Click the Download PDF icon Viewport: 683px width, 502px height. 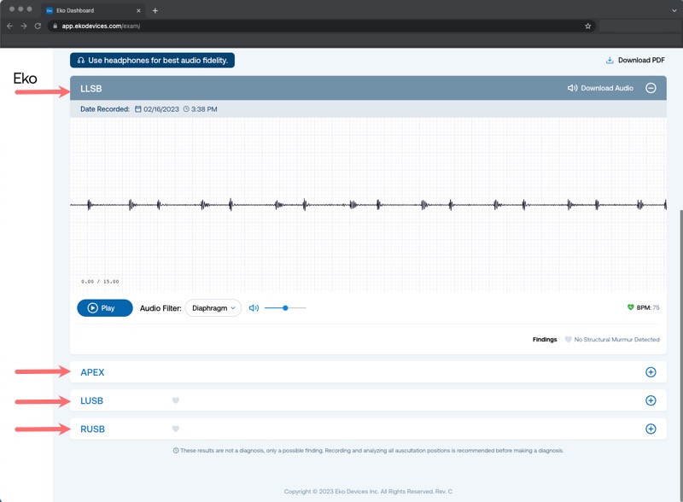coord(610,60)
